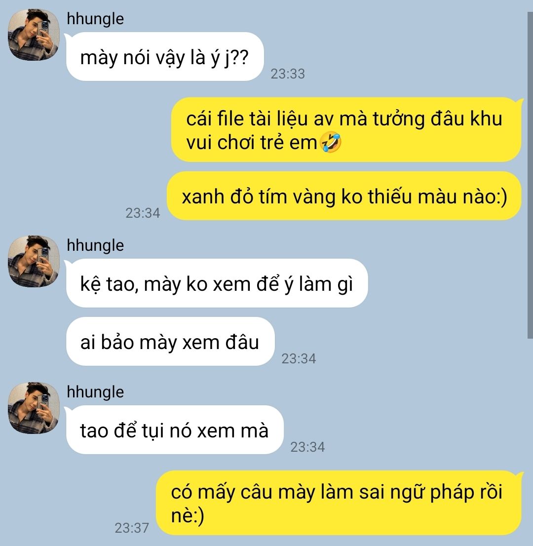The width and height of the screenshot is (533, 546).
Task: Select the 'cái file tài liệu av' yellow bubble
Action: point(347,129)
